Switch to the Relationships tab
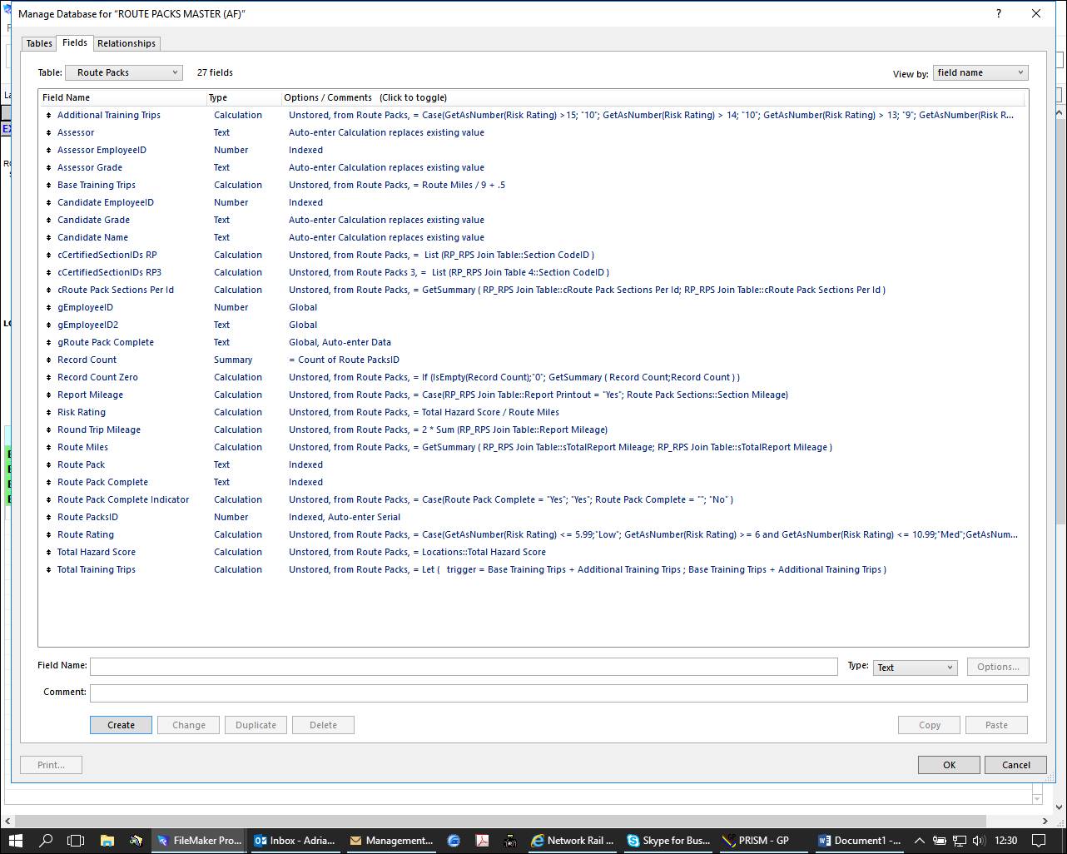The image size is (1067, 854). pyautogui.click(x=127, y=43)
